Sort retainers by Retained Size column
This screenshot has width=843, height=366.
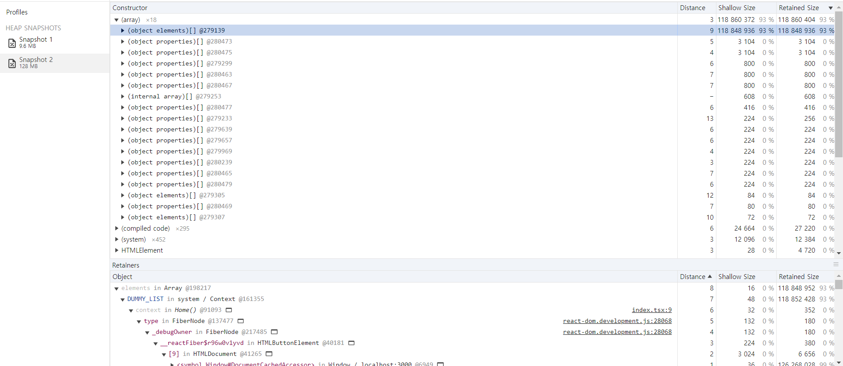click(806, 277)
